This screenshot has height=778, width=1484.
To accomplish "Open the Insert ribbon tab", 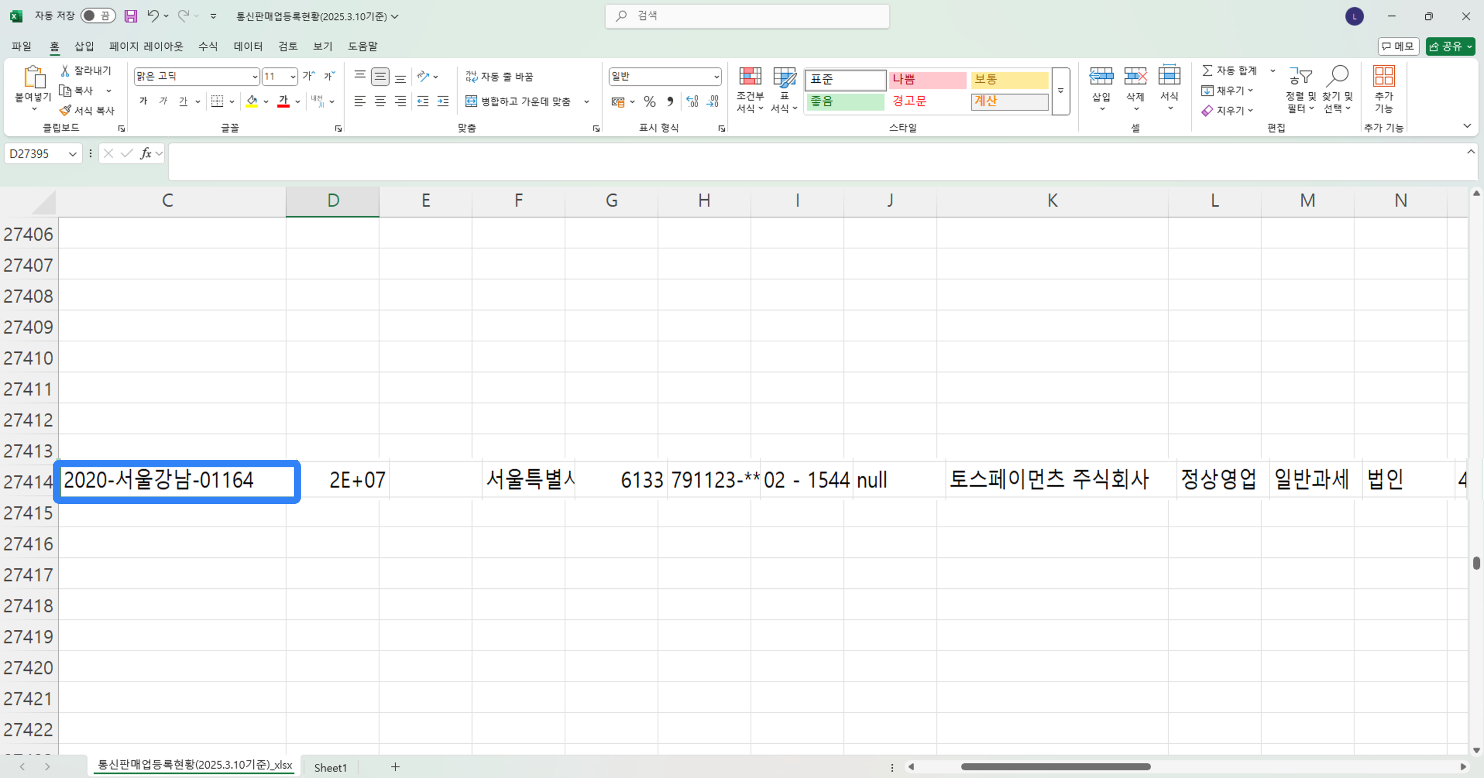I will coord(83,46).
